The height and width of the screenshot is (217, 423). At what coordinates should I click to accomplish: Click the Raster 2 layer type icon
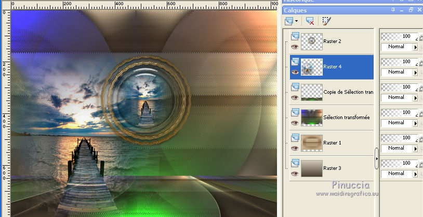coord(295,36)
